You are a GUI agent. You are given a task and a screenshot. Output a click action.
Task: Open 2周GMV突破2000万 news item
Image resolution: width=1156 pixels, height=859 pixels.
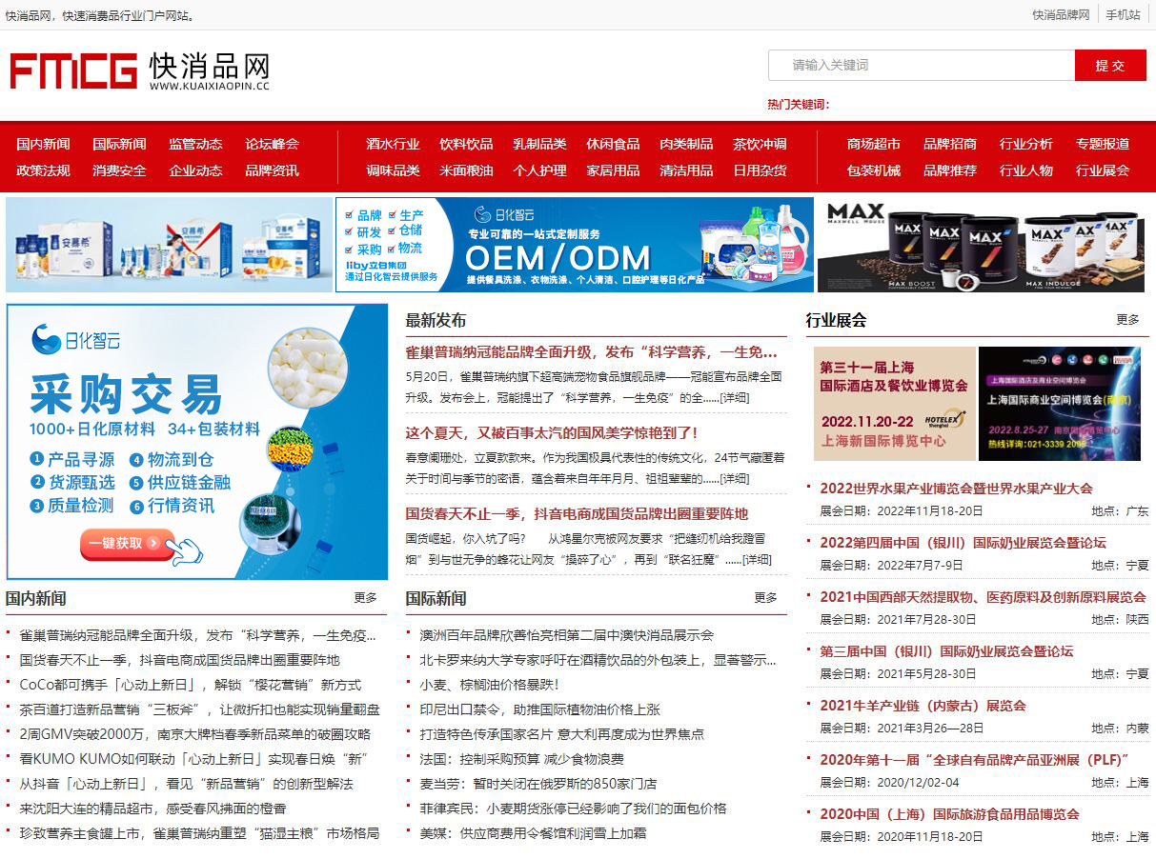[x=195, y=734]
